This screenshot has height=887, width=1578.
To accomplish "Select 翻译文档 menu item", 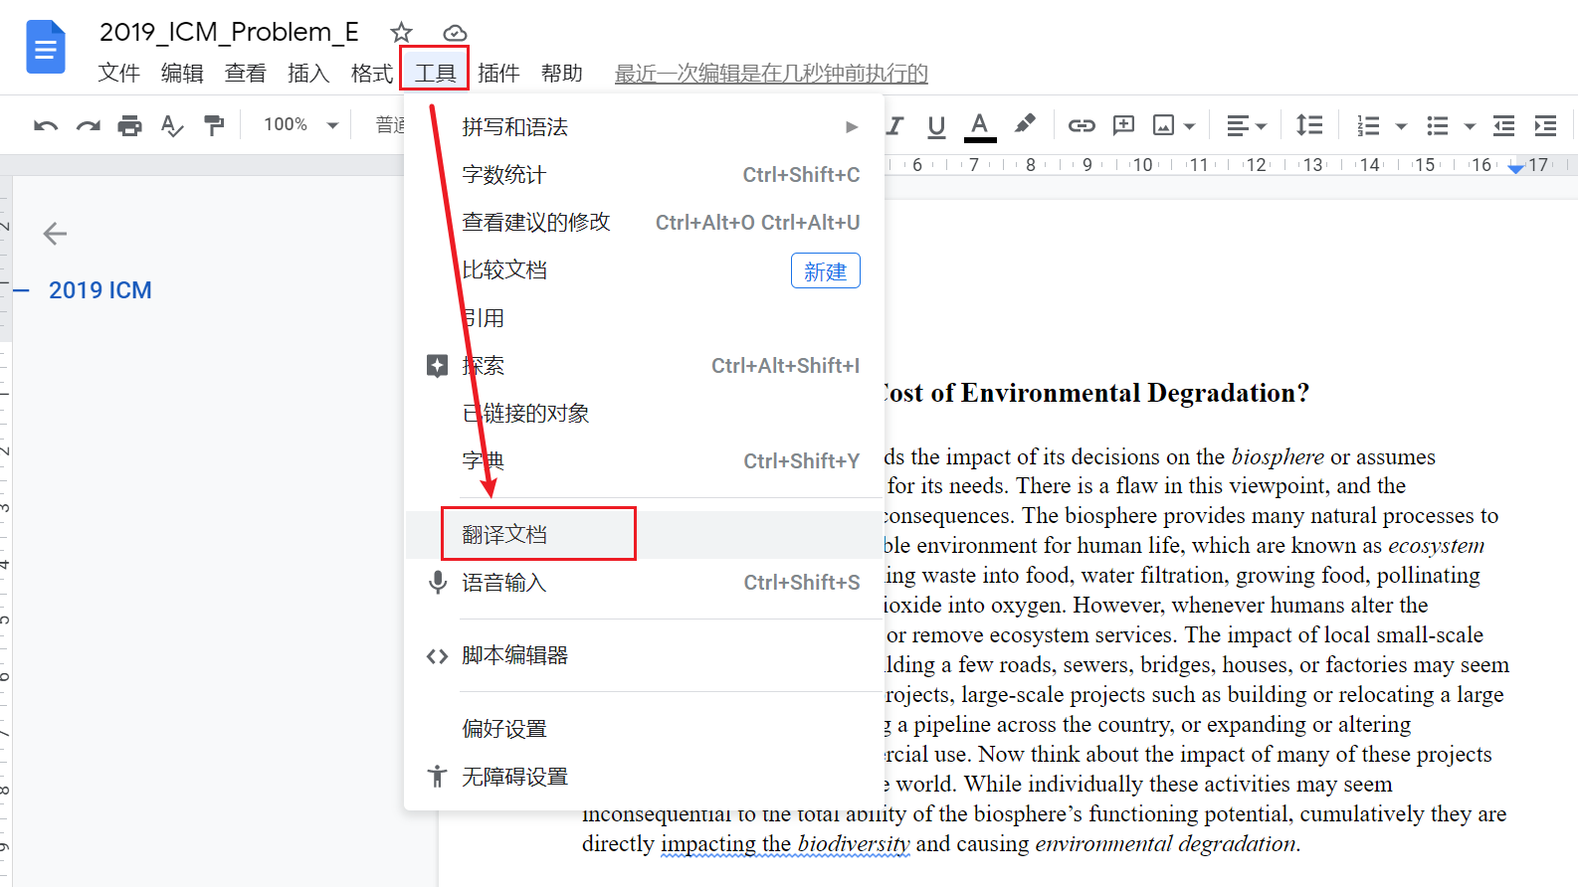I will [645, 535].
